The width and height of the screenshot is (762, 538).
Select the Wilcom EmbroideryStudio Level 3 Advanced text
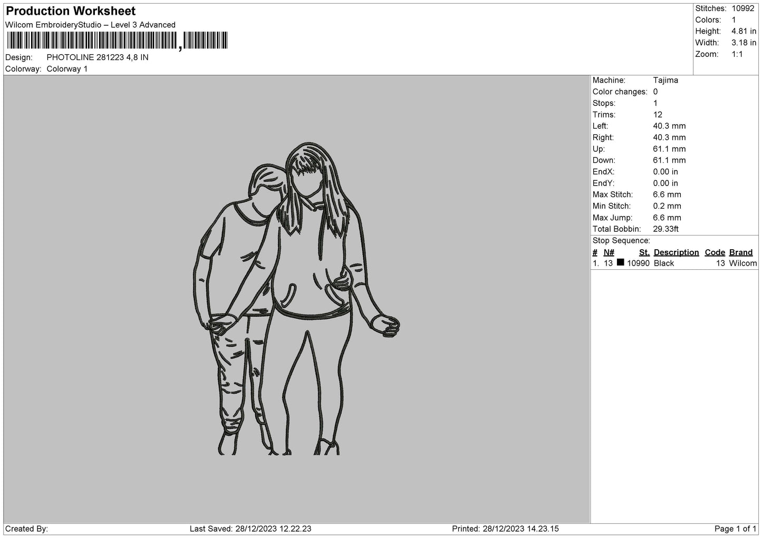click(x=90, y=25)
